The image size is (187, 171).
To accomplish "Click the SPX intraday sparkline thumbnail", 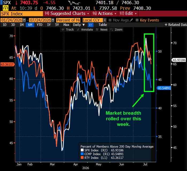I will (x=74, y=3).
